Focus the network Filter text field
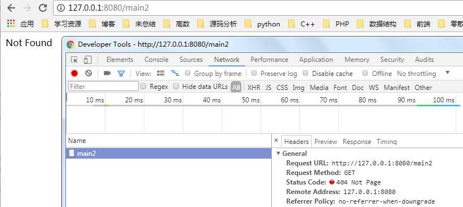This screenshot has height=207, width=463. 103,86
